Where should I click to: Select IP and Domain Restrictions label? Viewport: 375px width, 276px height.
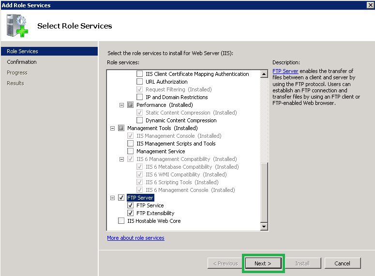click(x=177, y=97)
